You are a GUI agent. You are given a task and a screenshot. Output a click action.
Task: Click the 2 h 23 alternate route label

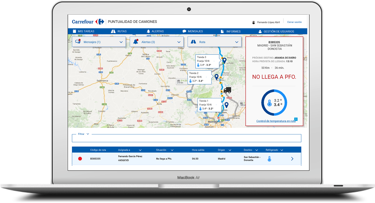182,81
